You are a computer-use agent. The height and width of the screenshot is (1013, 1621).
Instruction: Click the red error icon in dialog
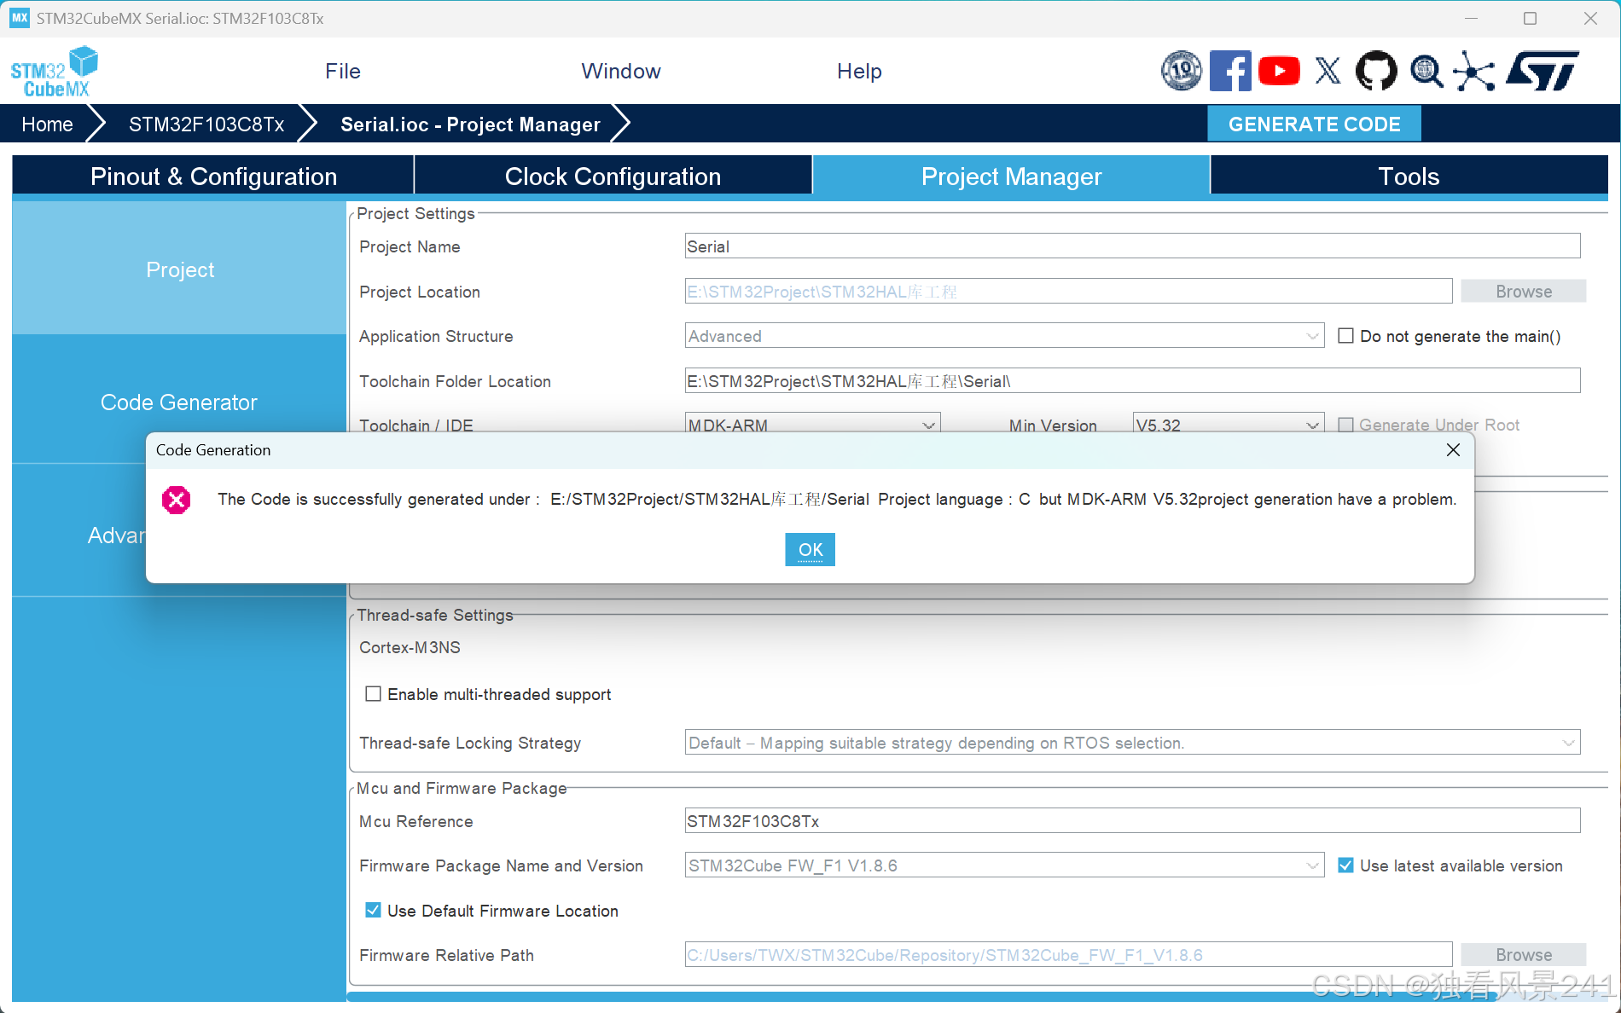177,500
